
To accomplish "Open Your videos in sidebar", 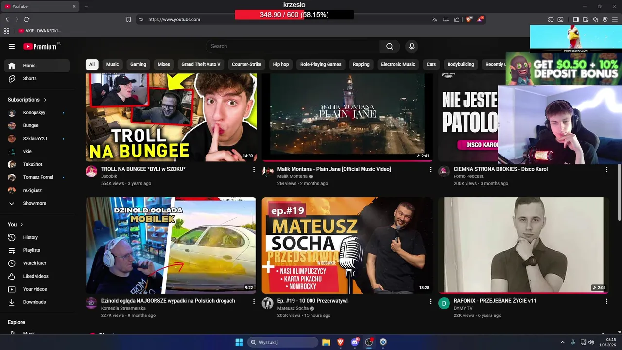I will (x=37, y=289).
